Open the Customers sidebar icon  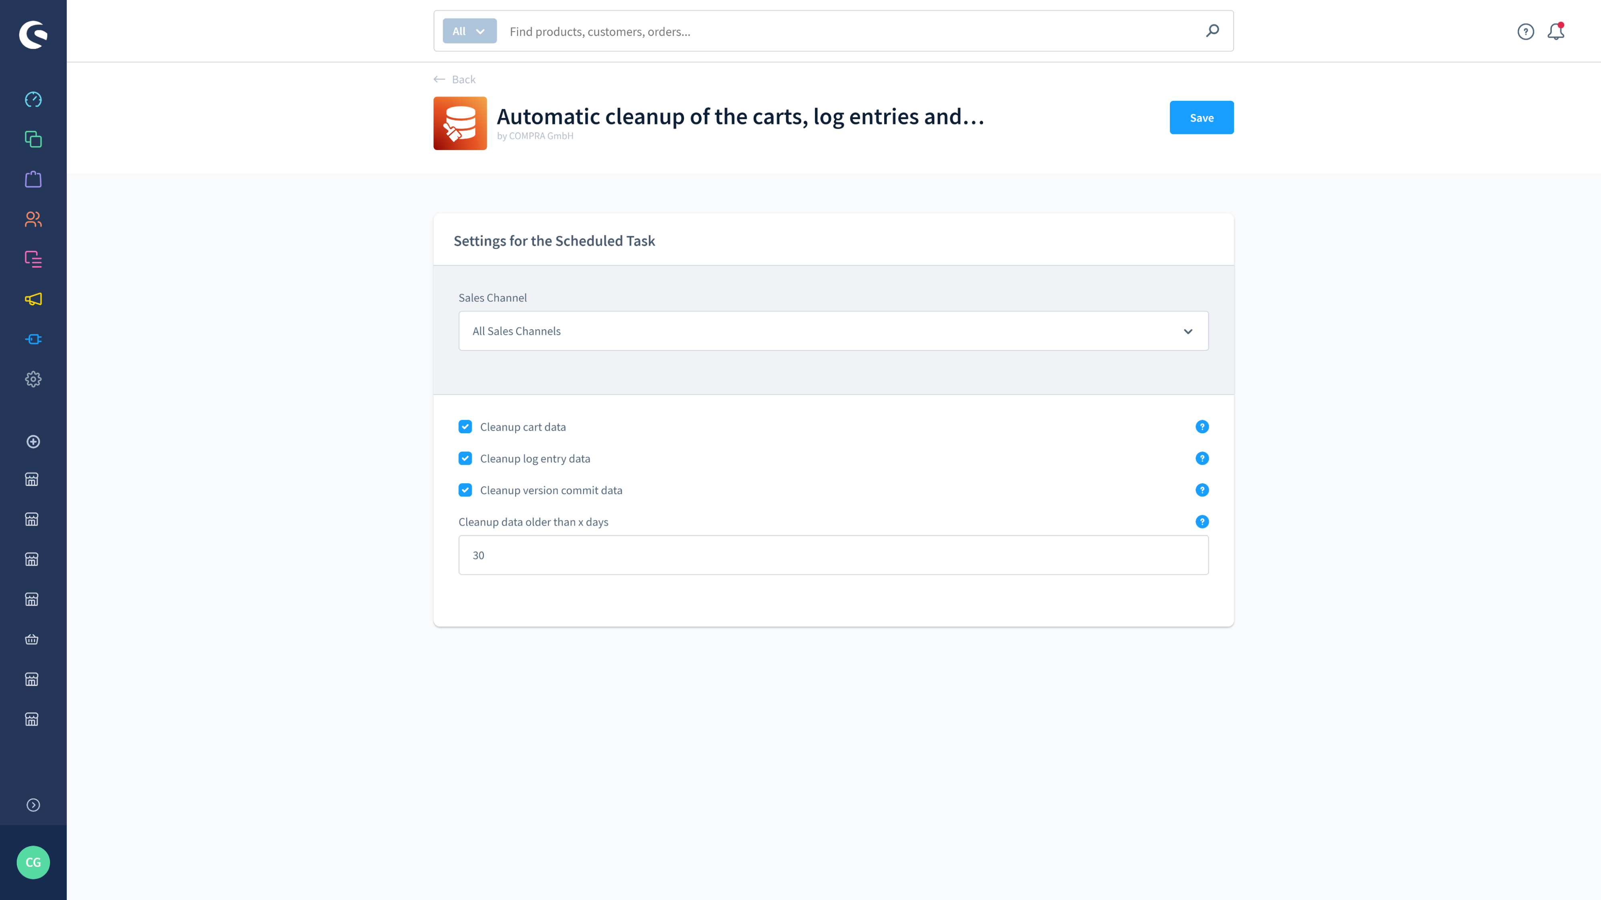pos(33,219)
